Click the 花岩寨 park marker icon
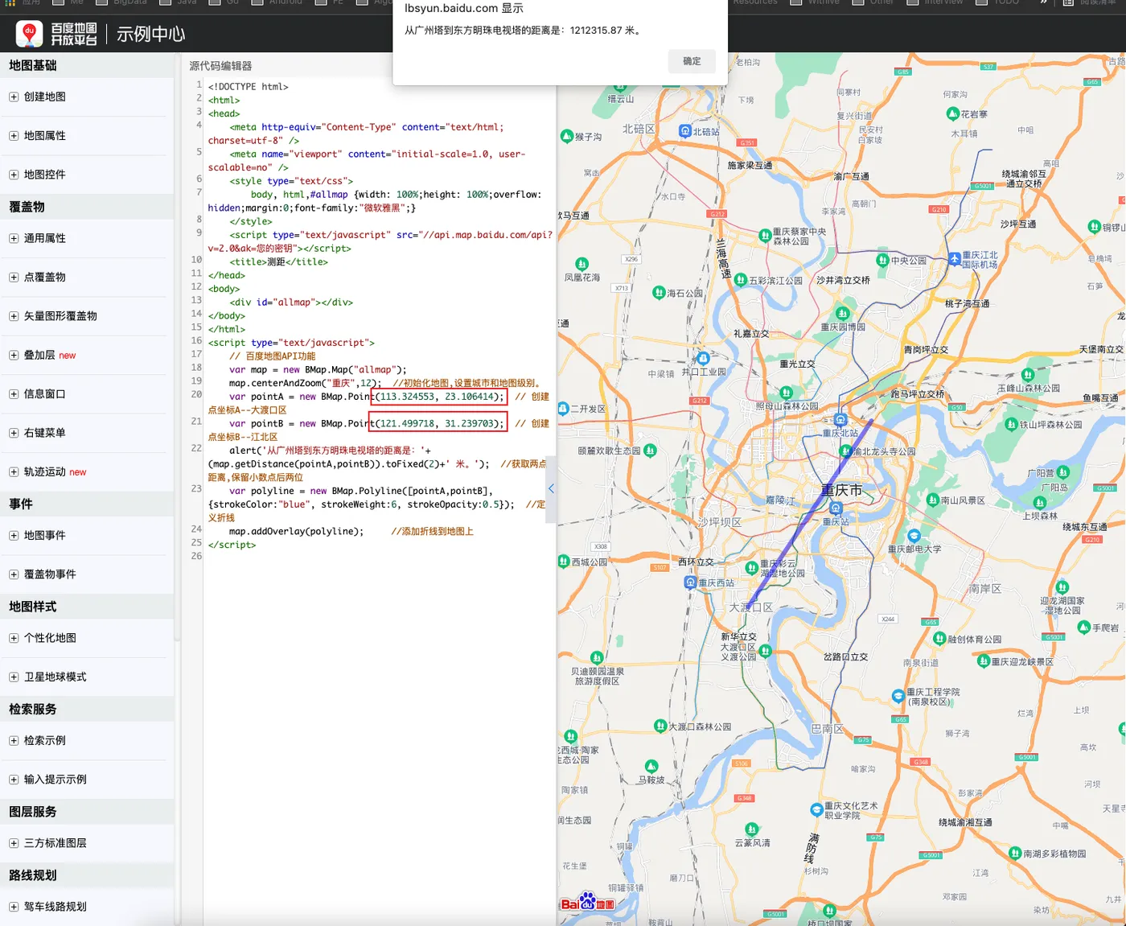 coord(953,113)
